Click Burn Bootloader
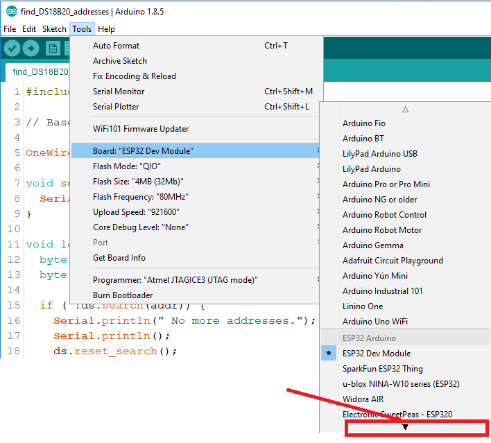491x443 pixels. pos(123,295)
